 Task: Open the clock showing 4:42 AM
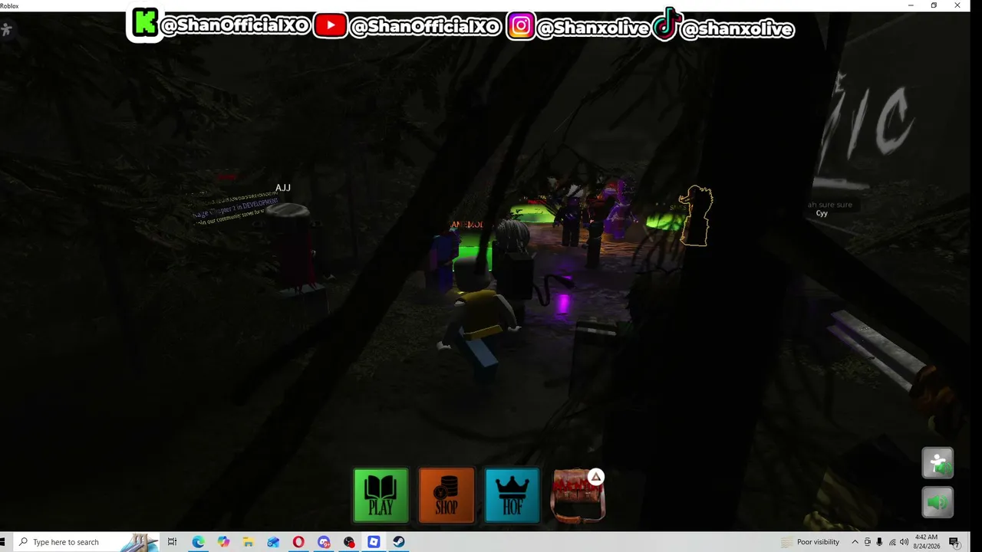[926, 542]
